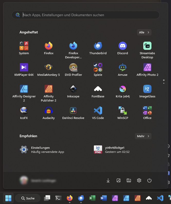Launch the Amuse app

[123, 69]
